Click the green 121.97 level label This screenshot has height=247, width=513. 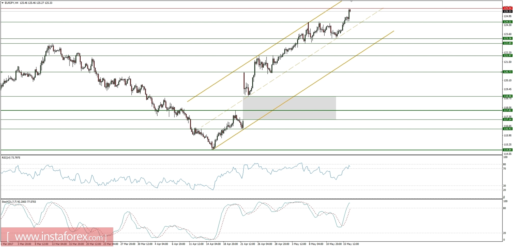pyautogui.click(x=508, y=55)
